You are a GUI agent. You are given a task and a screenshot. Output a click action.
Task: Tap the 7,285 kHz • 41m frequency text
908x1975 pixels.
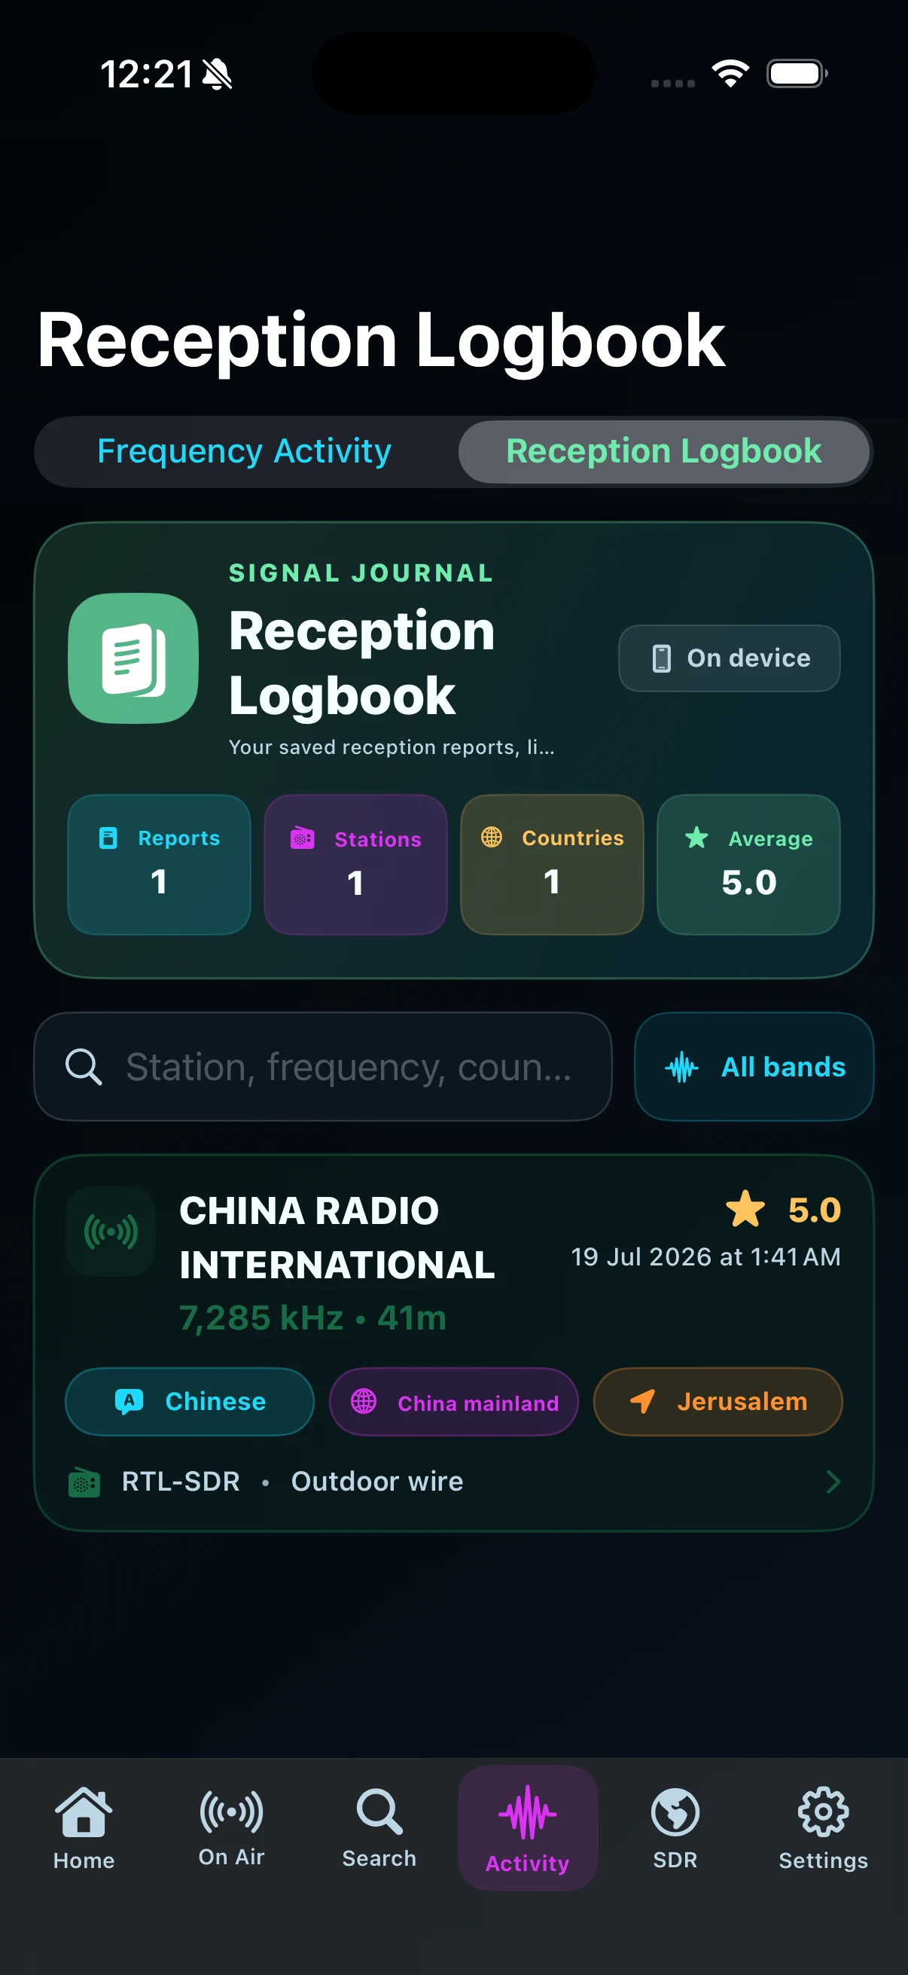(x=312, y=1318)
